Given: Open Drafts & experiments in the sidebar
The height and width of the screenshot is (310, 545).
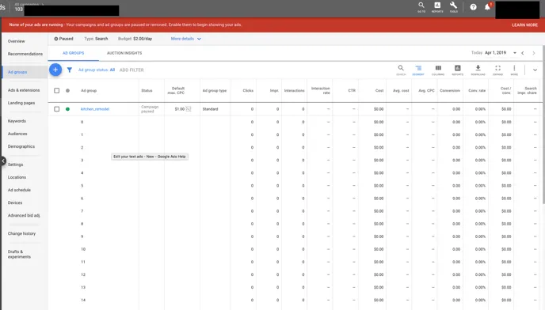Looking at the screenshot, I should coord(19,254).
